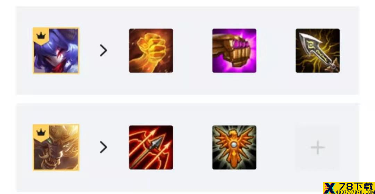Add an item via the plus slot

coord(318,147)
